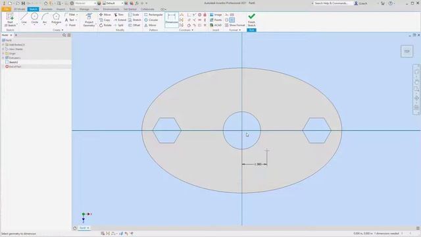Choose the Point tool
421x237 pixels.
click(71, 25)
